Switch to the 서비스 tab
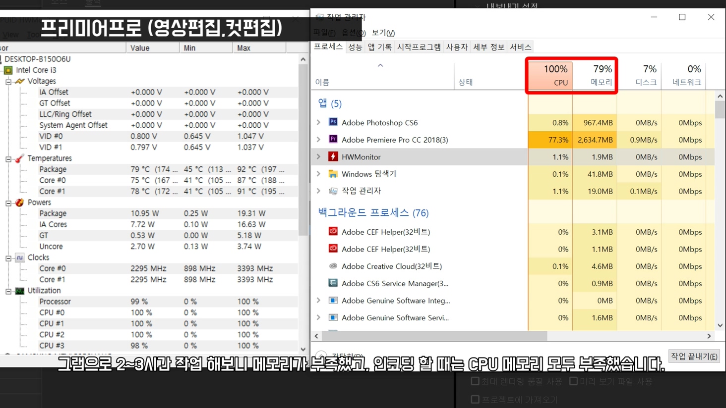The width and height of the screenshot is (726, 408). click(521, 47)
